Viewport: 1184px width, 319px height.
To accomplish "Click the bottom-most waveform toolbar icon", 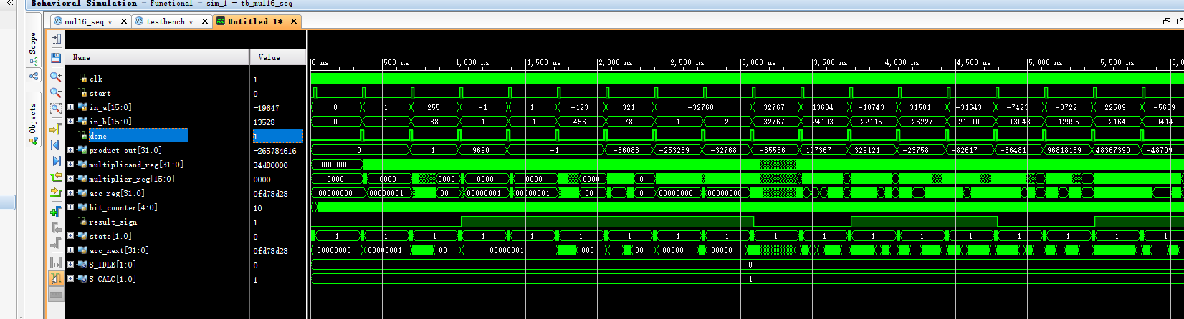I will 56,295.
